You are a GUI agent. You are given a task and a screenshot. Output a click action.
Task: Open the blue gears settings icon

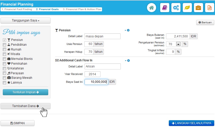pyautogui.click(x=176, y=8)
